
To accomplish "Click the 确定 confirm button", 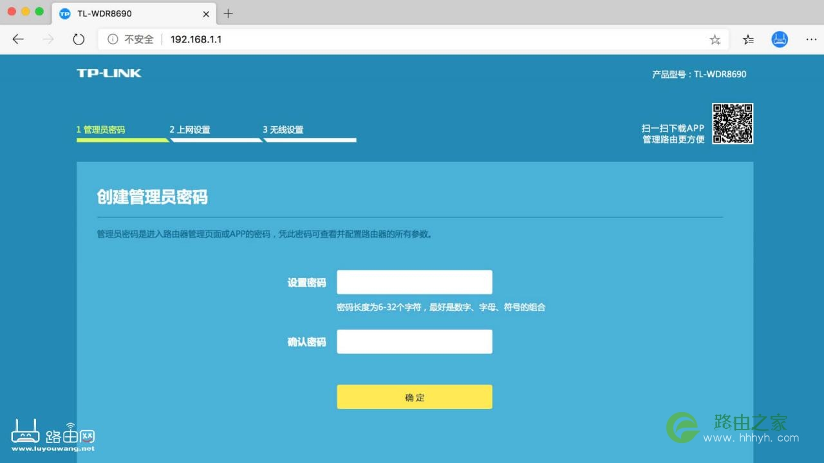I will coord(414,397).
